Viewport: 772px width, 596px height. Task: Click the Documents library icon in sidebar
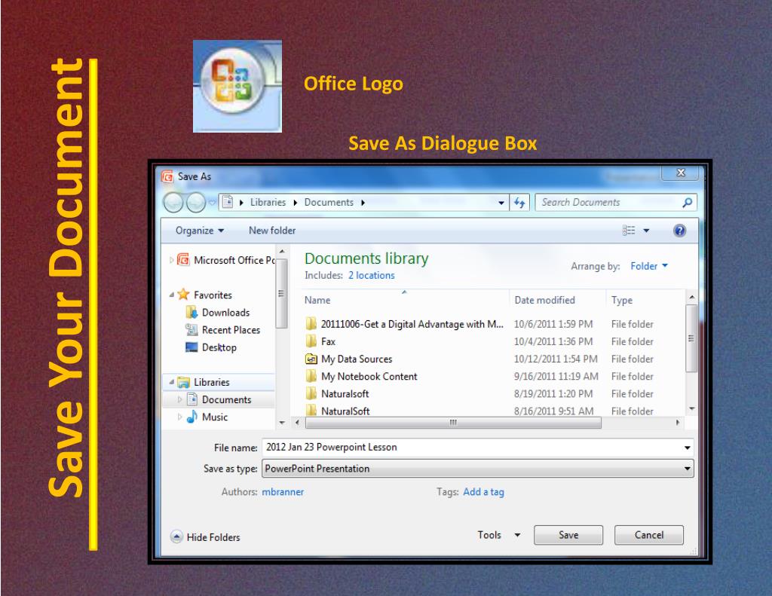pyautogui.click(x=192, y=399)
